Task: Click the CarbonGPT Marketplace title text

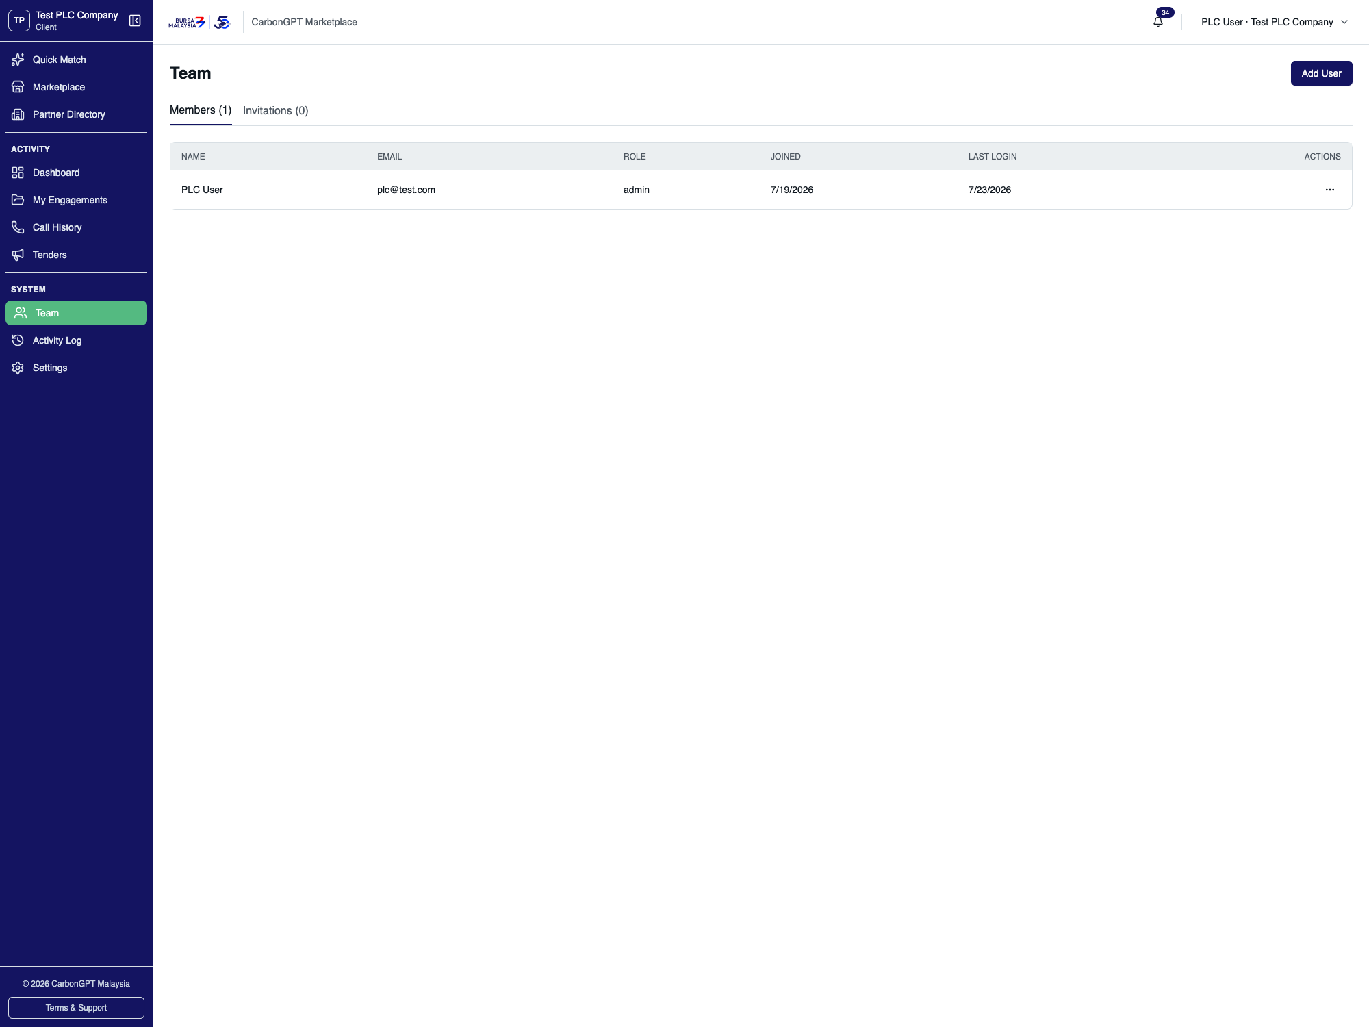Action: pyautogui.click(x=304, y=22)
